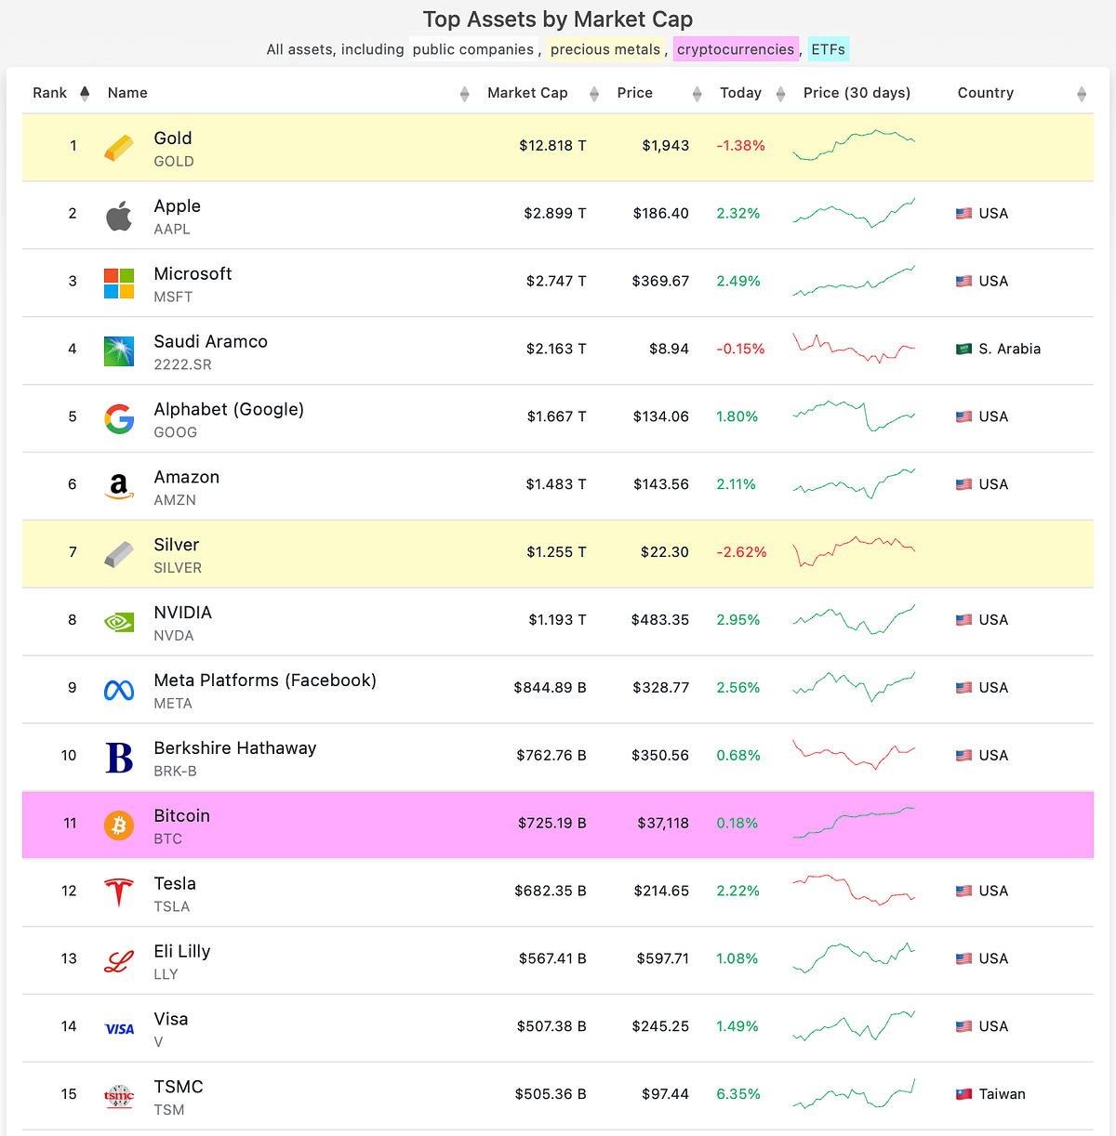Click Silver's -2.62% today change
Screen dimensions: 1116x1136
[x=741, y=552]
